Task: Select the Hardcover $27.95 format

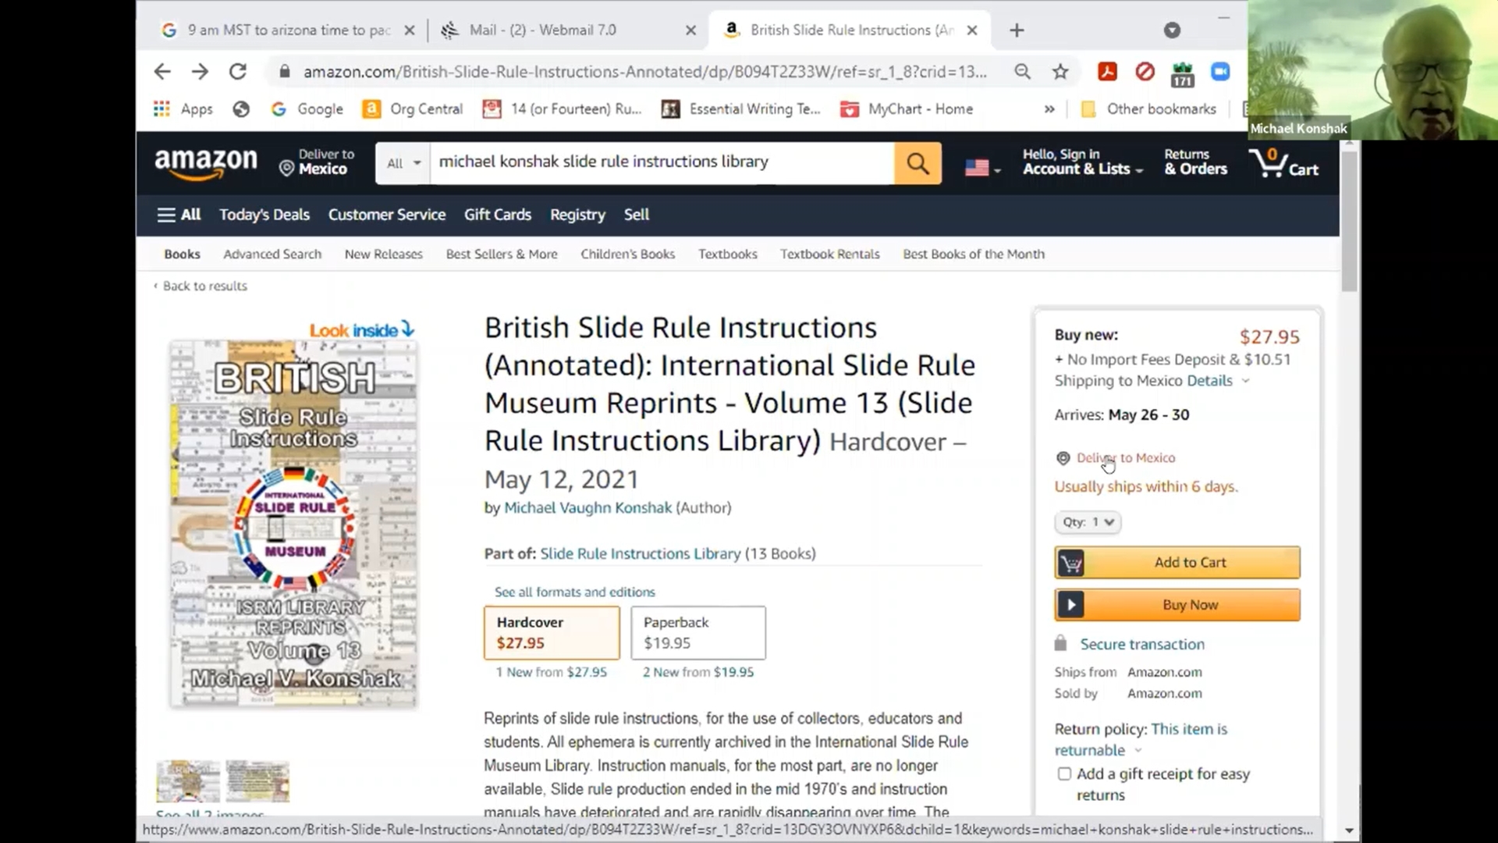Action: (x=552, y=633)
